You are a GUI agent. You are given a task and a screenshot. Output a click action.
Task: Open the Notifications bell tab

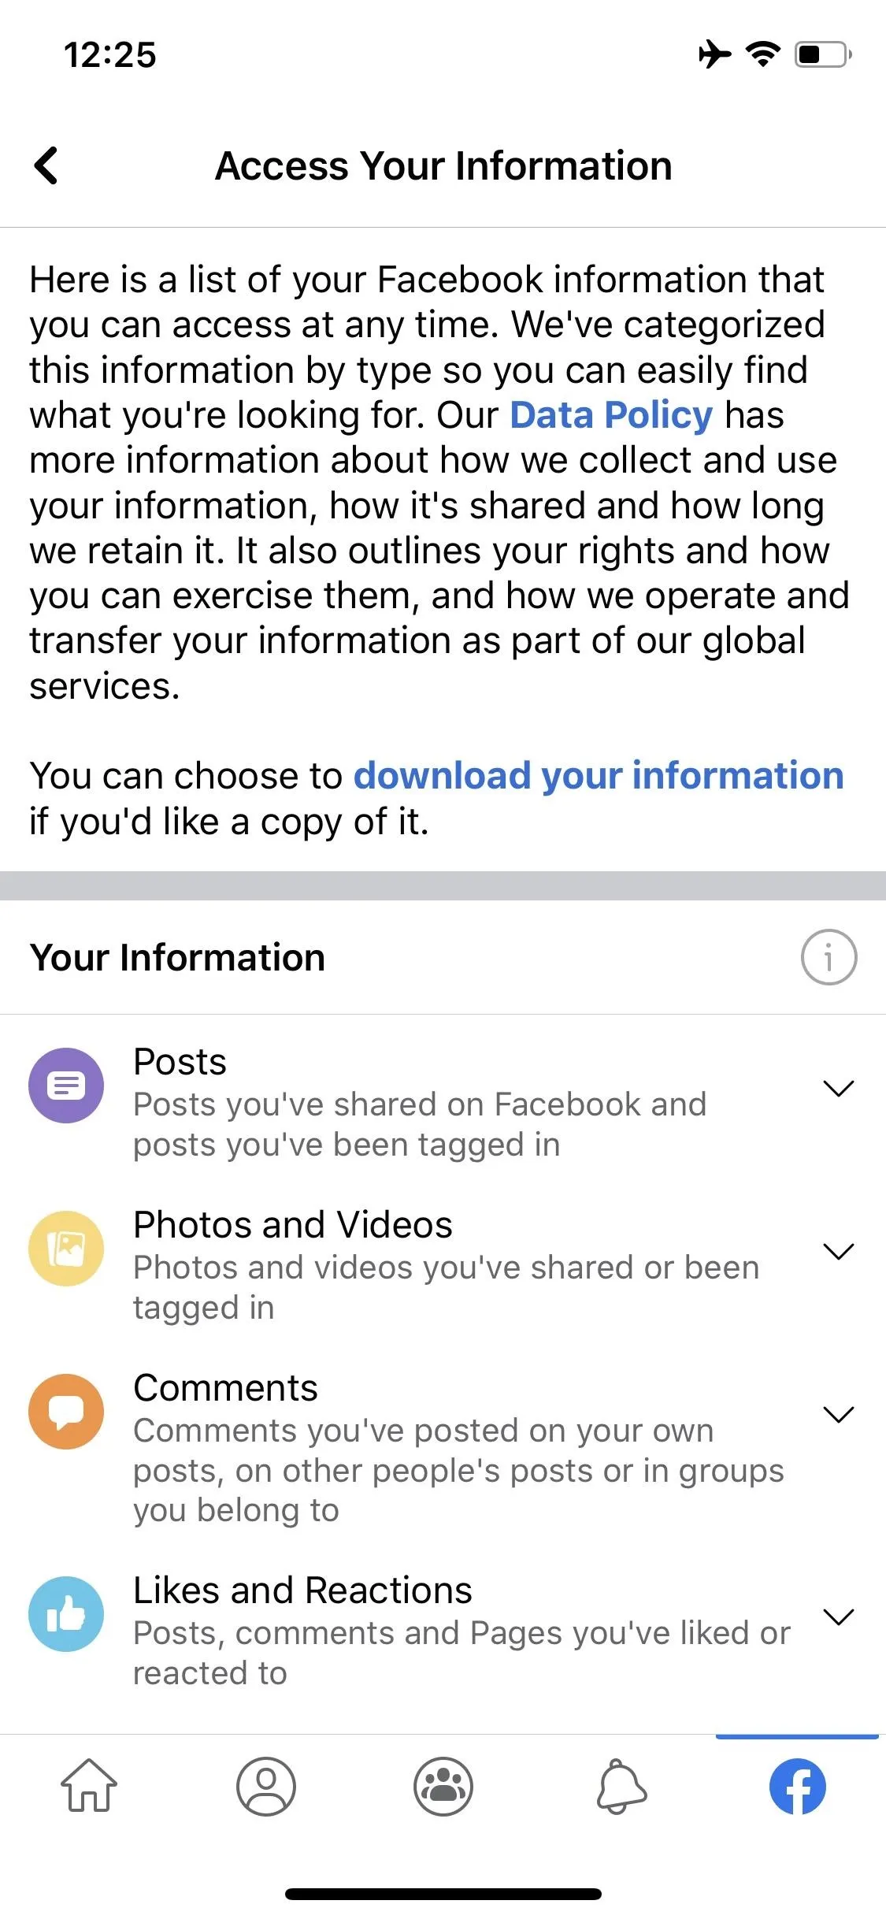coord(621,1786)
